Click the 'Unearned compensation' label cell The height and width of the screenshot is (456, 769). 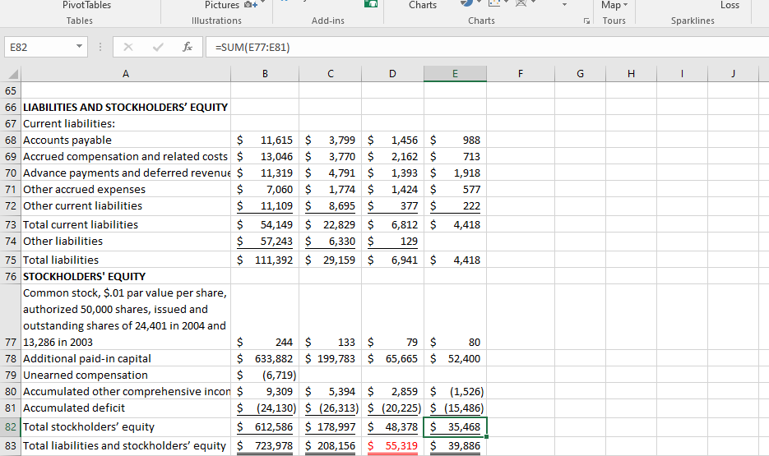(x=126, y=375)
